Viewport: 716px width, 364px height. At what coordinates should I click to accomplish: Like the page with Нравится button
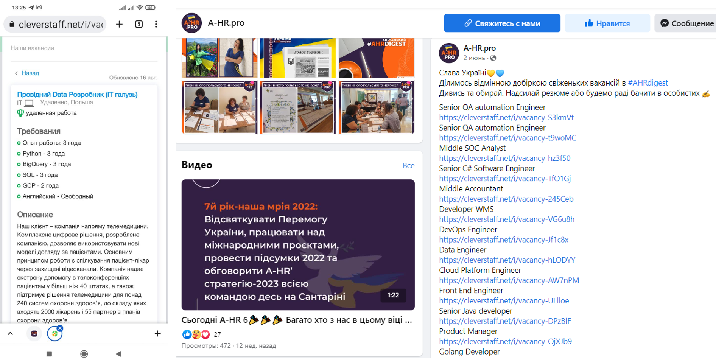pos(607,23)
